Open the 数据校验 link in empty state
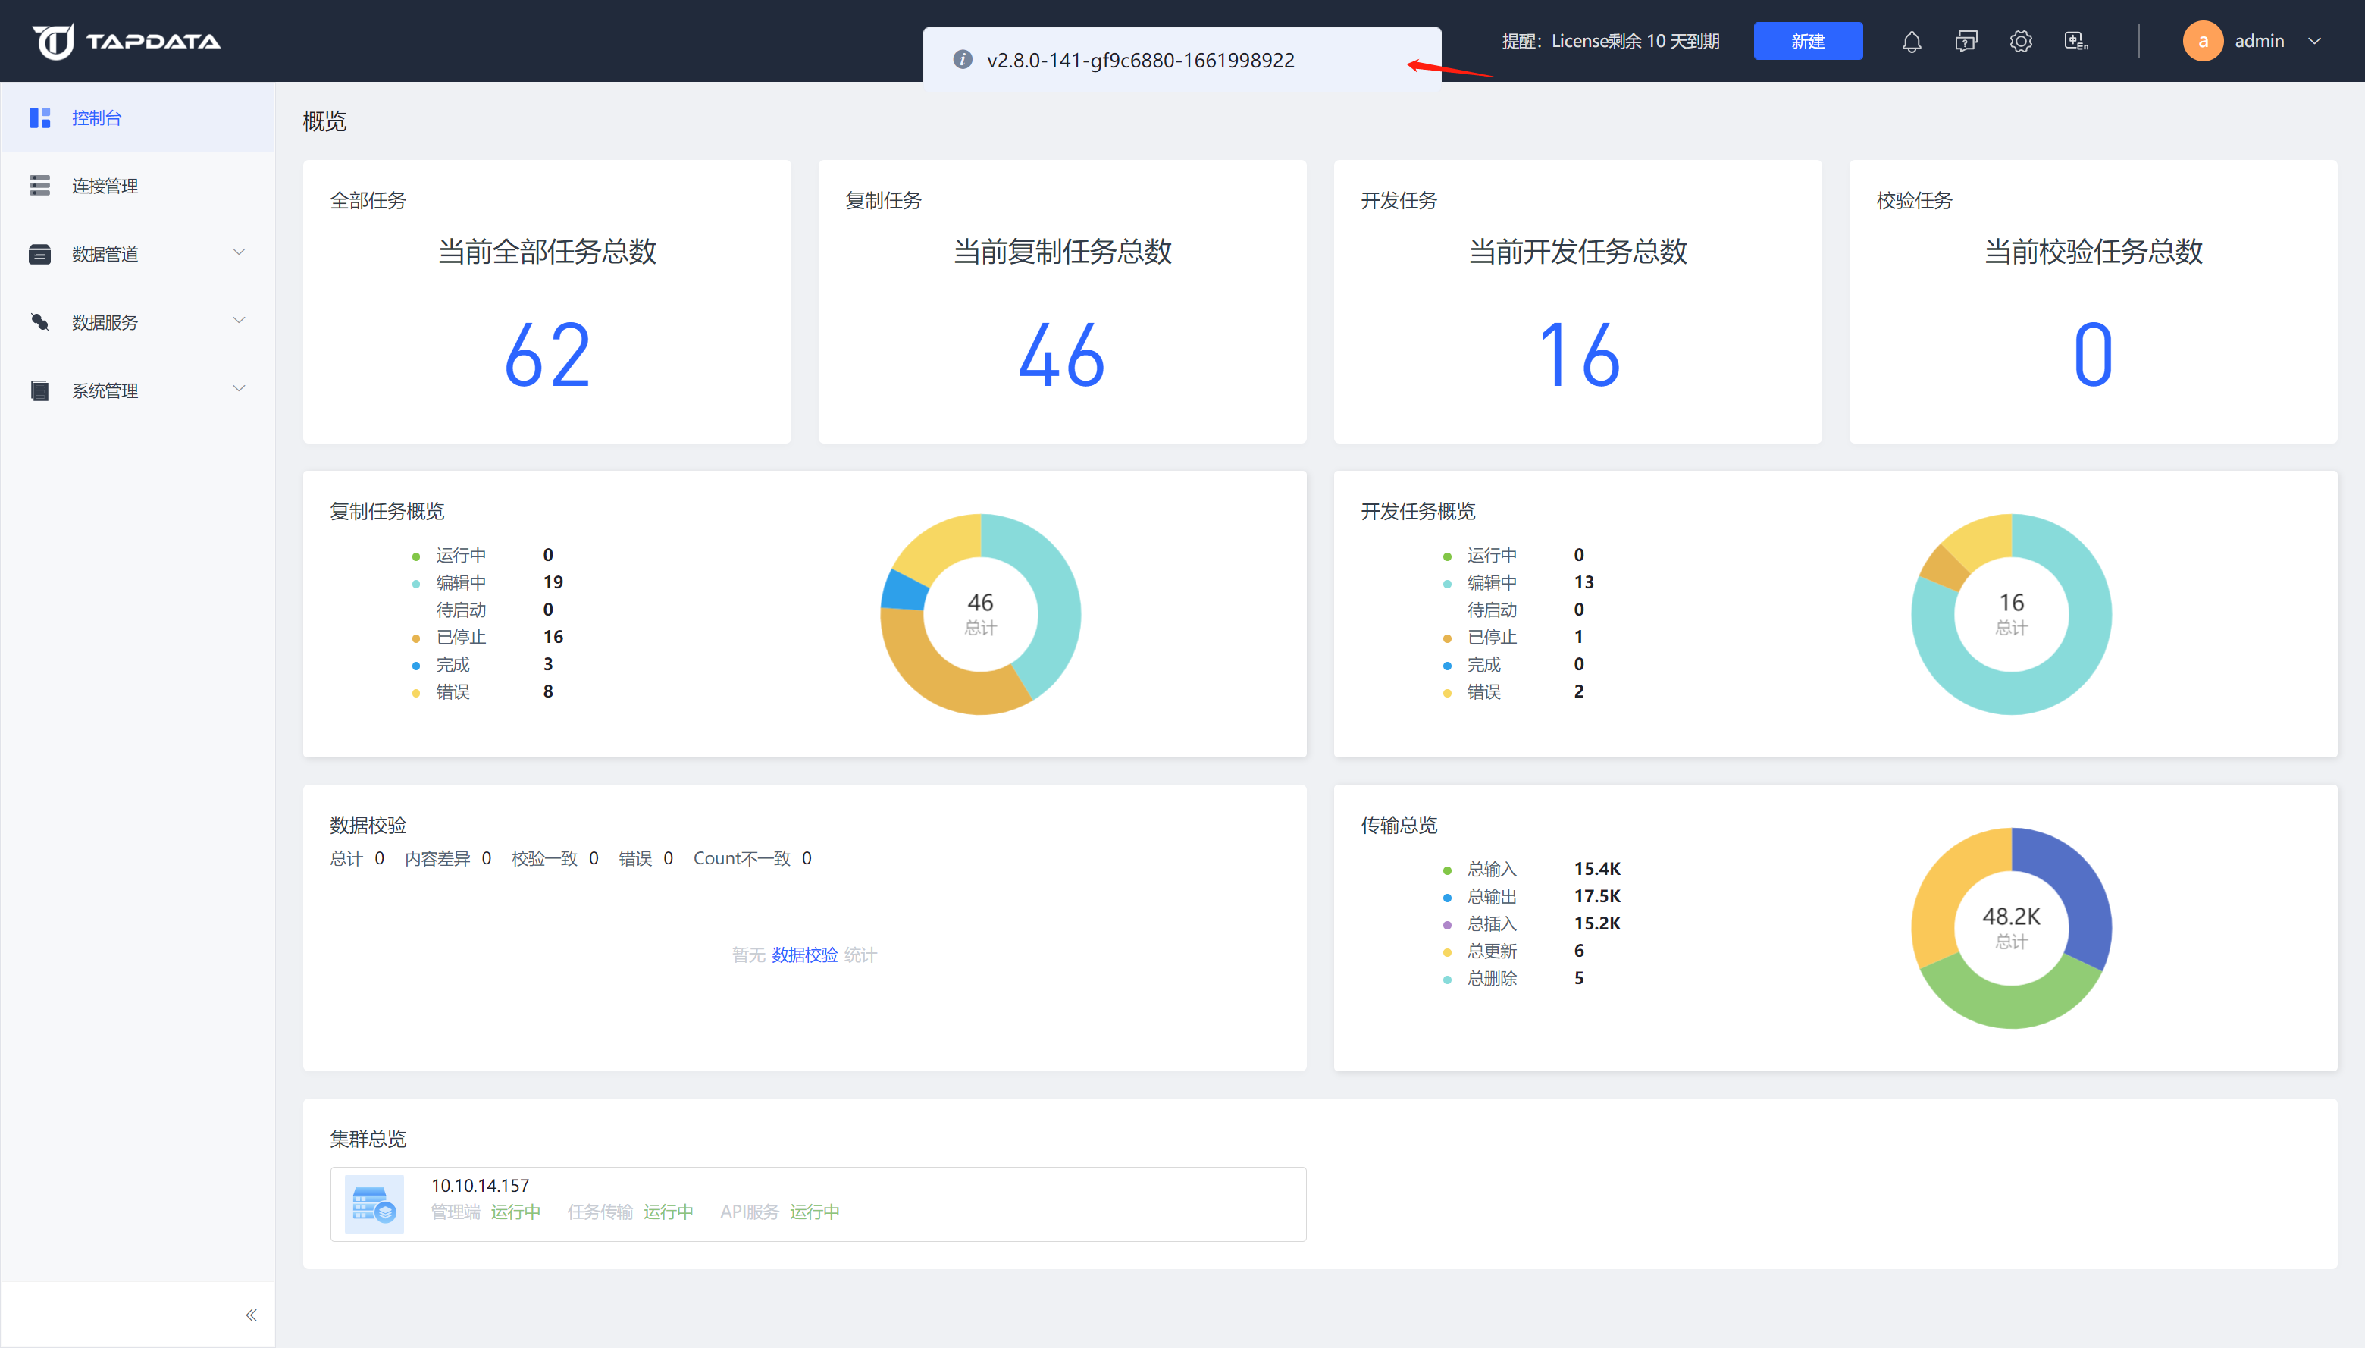Screen dimensions: 2365x1348 tap(803, 955)
